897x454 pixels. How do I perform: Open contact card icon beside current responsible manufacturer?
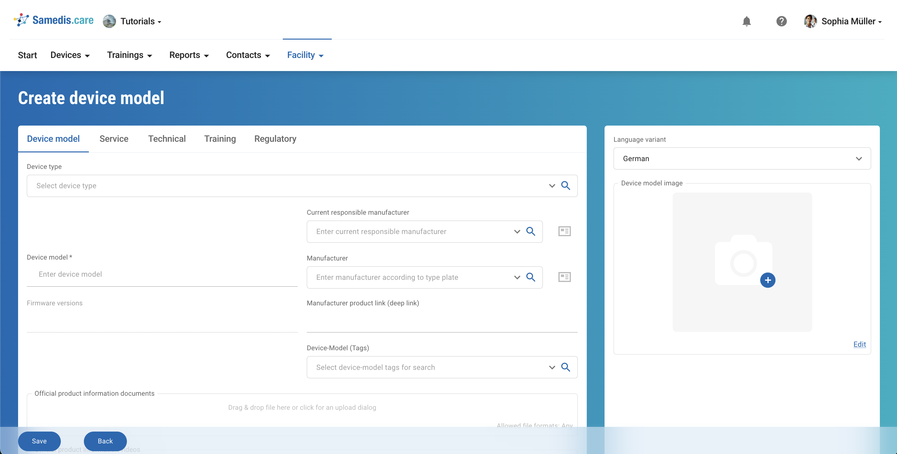click(564, 231)
